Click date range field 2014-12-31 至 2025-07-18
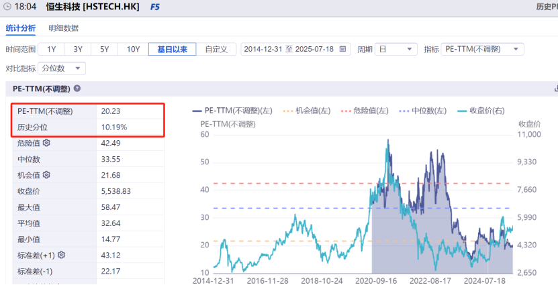This screenshot has height=285, width=558. pyautogui.click(x=295, y=49)
